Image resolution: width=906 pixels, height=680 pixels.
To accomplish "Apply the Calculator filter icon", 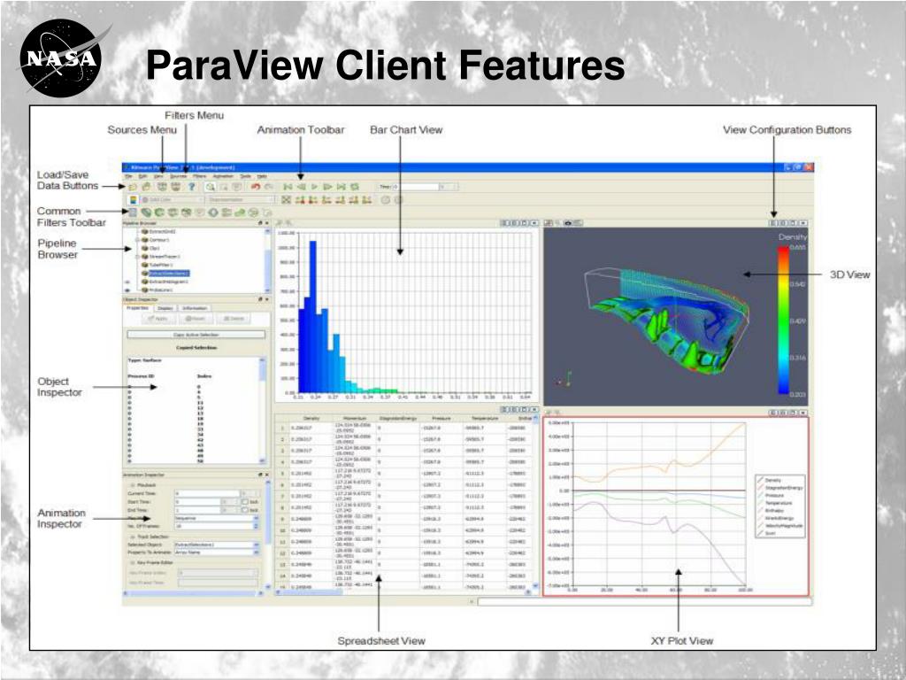I will (x=133, y=212).
